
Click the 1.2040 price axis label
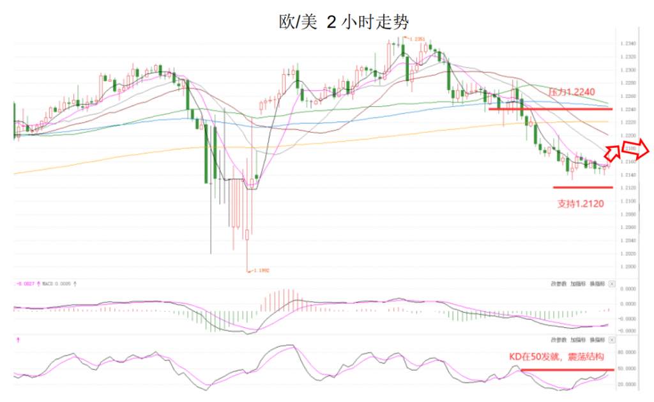tap(628, 240)
